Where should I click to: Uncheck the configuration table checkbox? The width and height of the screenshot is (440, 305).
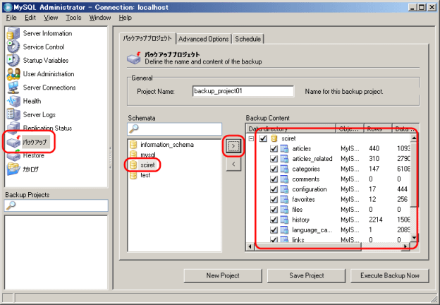coord(274,189)
